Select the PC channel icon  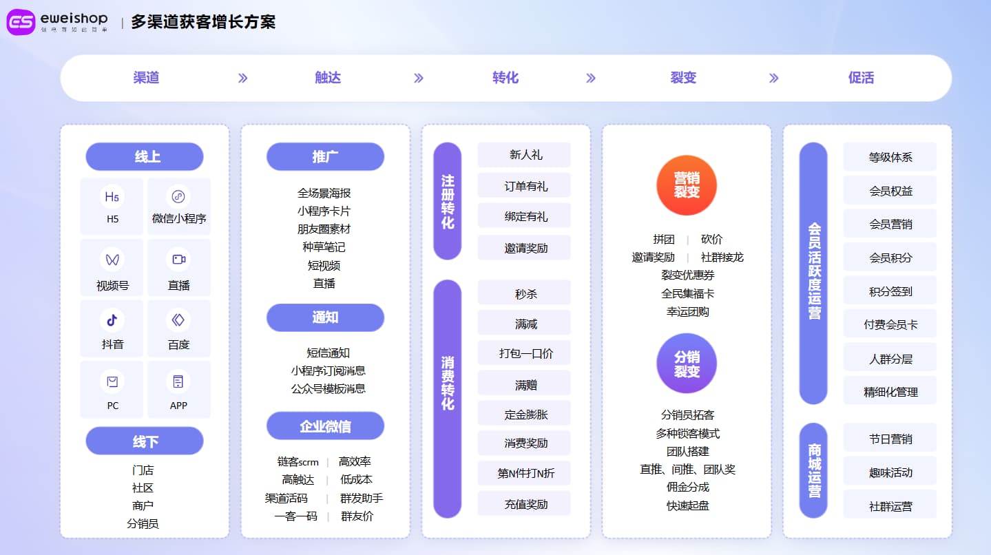112,381
